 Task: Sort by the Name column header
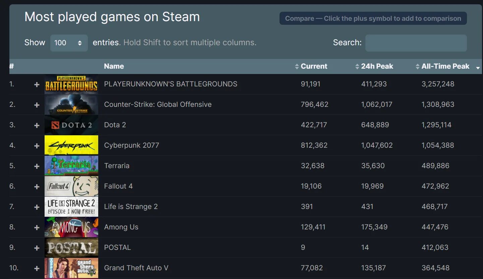pyautogui.click(x=114, y=66)
